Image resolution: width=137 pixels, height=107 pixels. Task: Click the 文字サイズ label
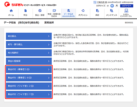(101, 6)
